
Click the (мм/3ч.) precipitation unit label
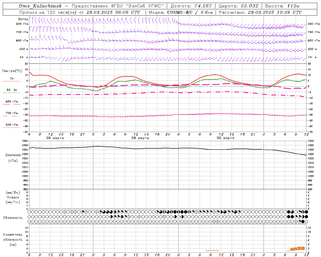(13, 192)
